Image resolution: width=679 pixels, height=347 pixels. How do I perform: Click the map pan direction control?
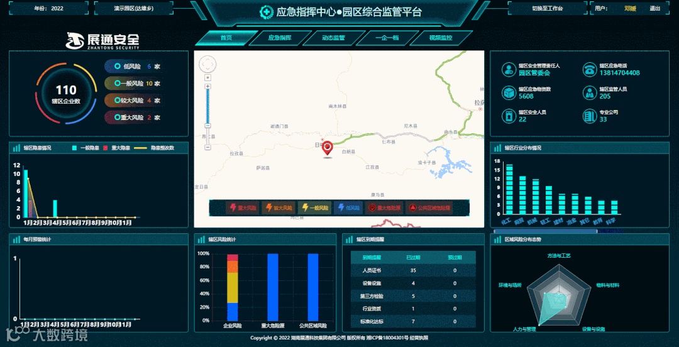[x=207, y=64]
